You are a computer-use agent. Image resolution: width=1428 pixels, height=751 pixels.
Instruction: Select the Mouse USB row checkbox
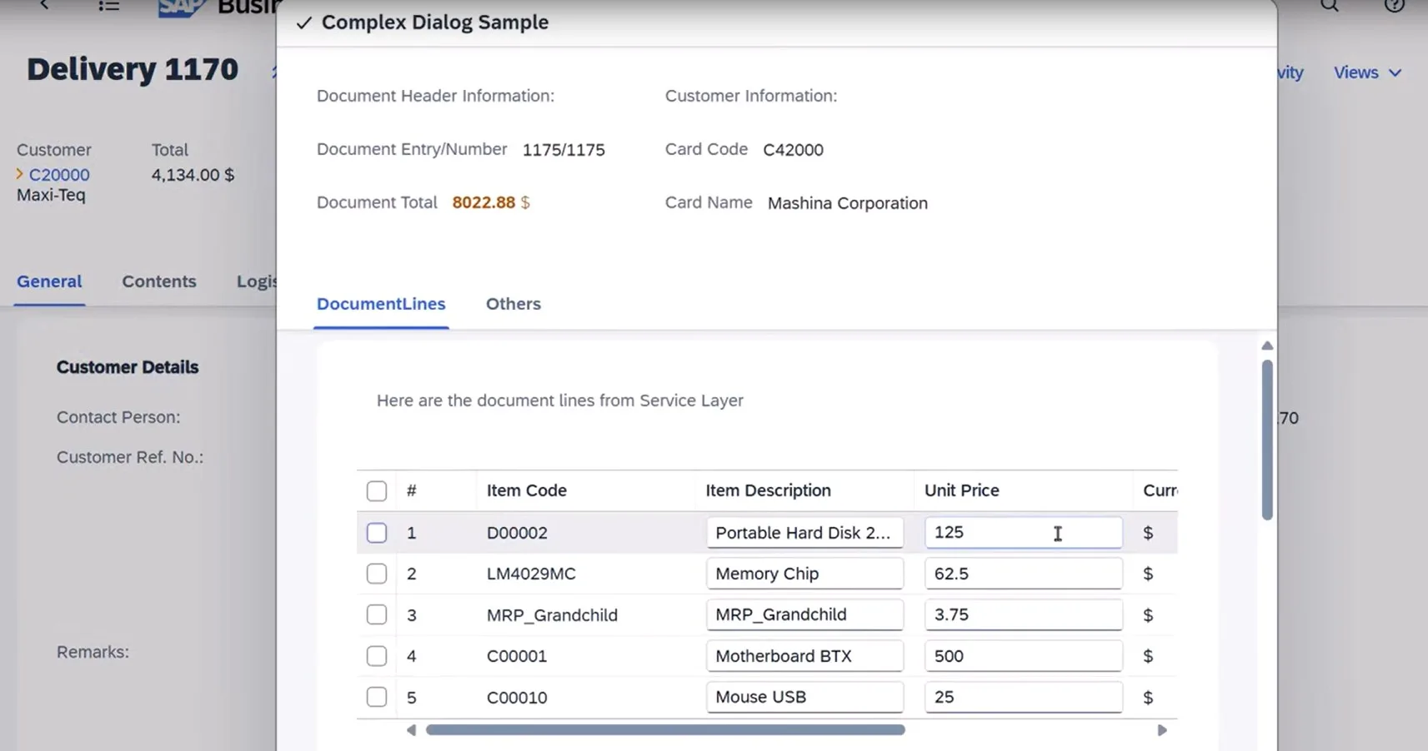[377, 697]
